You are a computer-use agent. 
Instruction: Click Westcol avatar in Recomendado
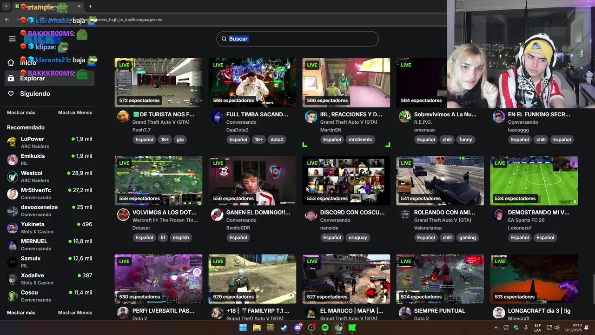(13, 177)
